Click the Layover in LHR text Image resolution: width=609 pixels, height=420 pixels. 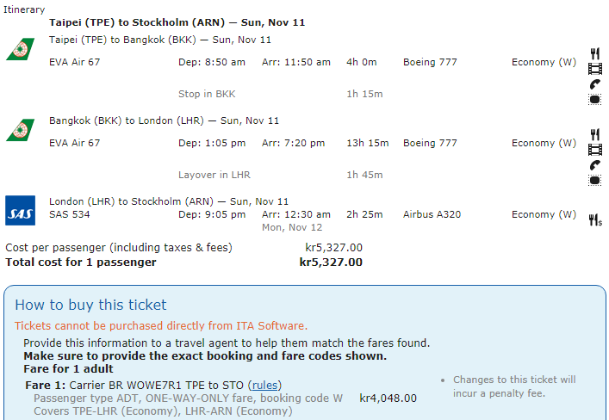214,175
